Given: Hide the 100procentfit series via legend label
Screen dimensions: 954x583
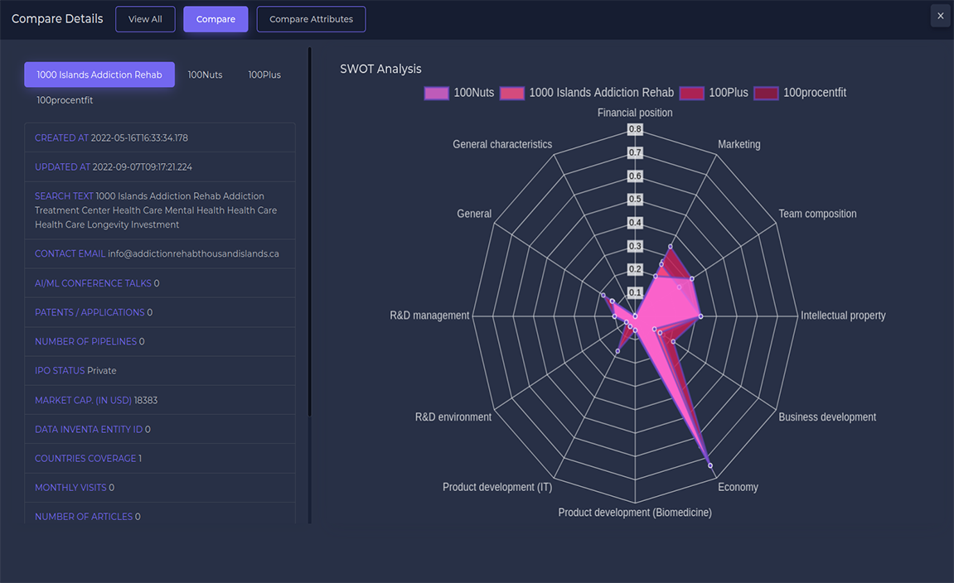Looking at the screenshot, I should point(815,93).
